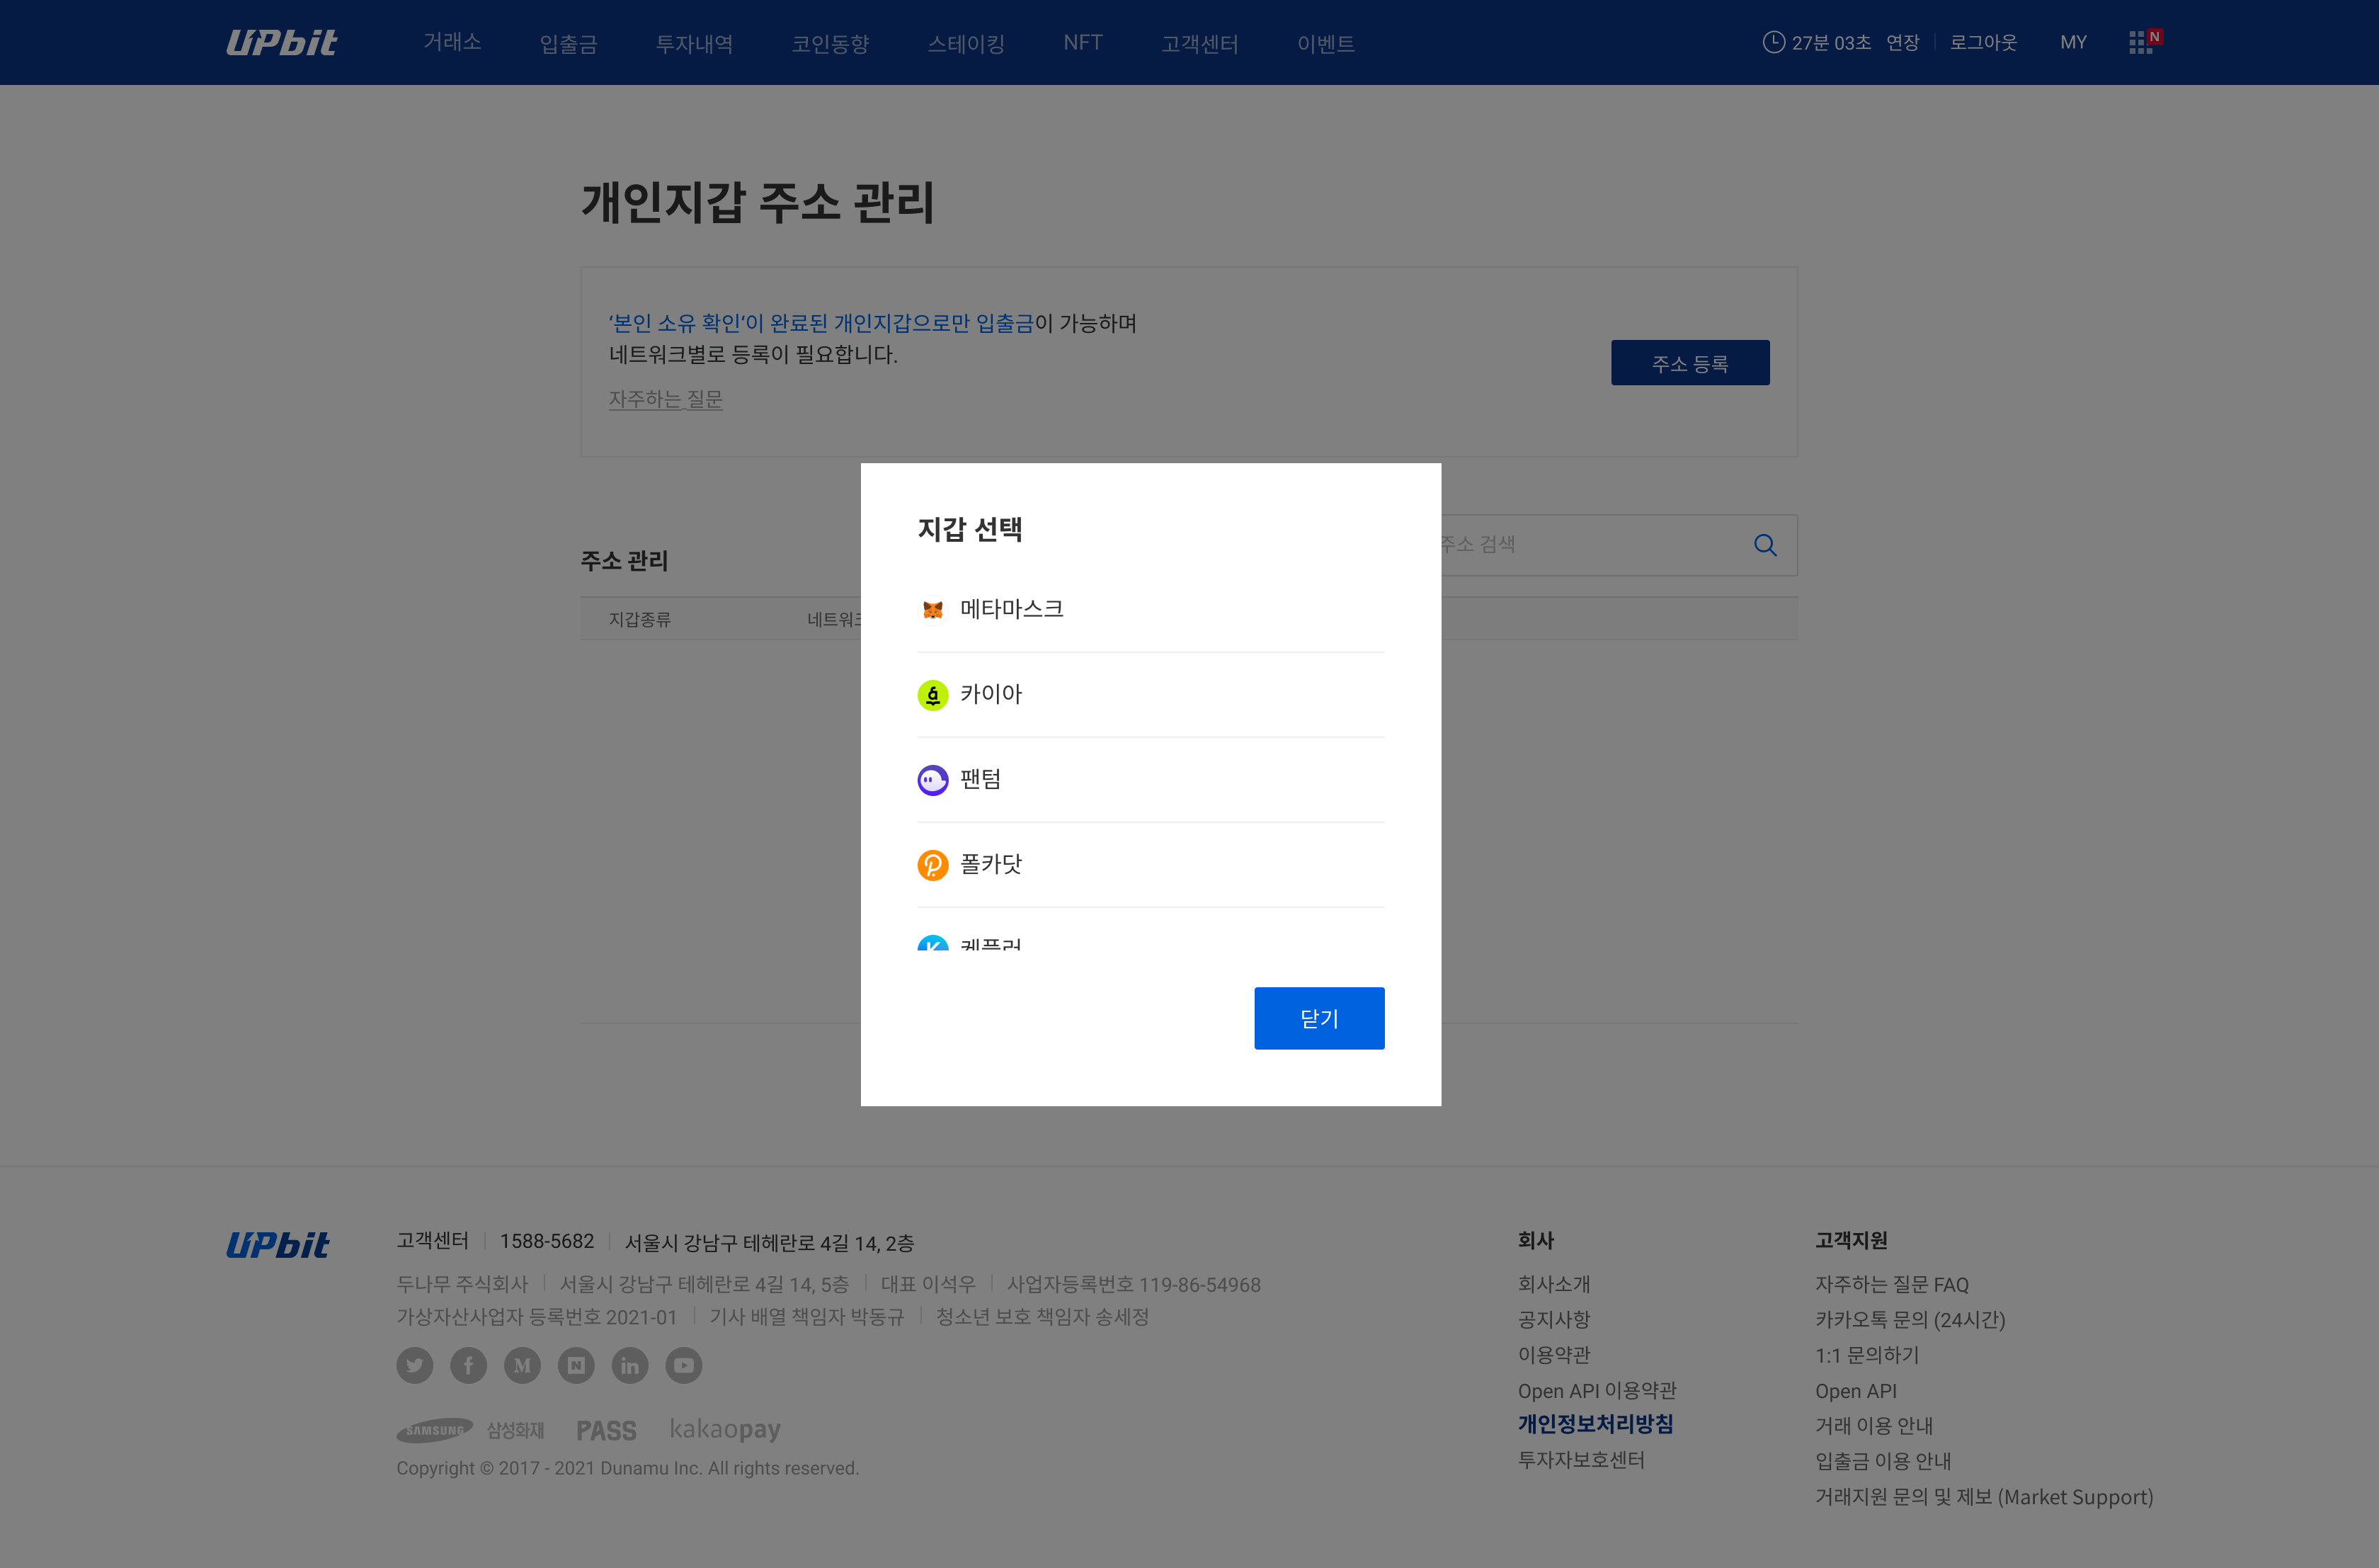Click the magnifier search icon
2379x1568 pixels.
click(x=1765, y=545)
